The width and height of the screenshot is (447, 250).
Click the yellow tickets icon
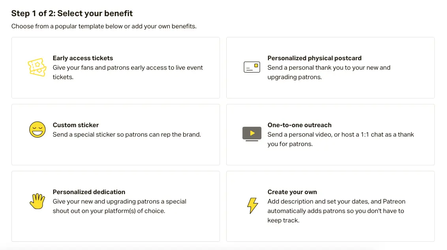[x=37, y=68]
